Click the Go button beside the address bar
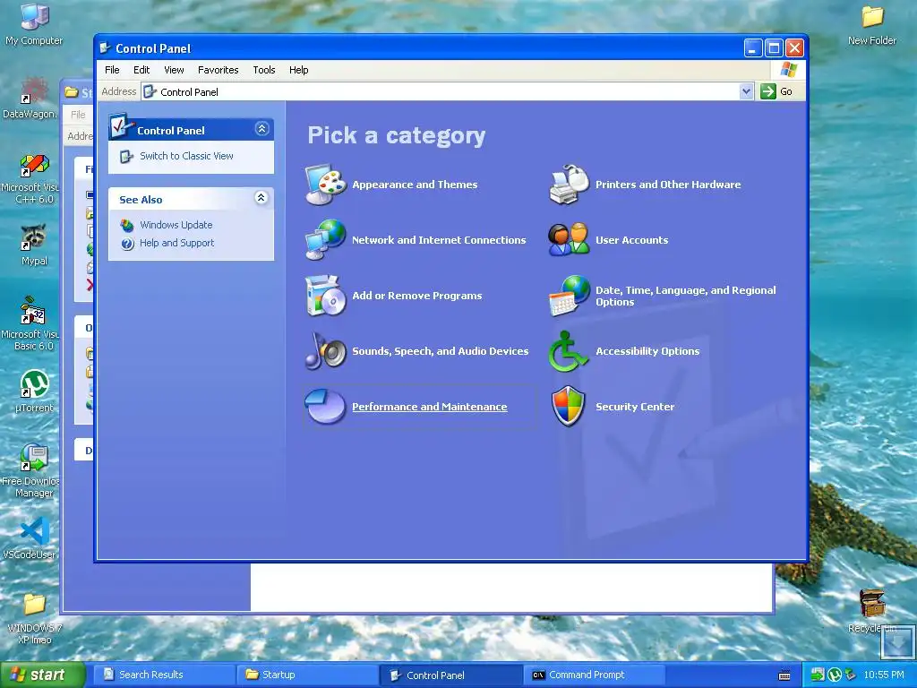Screen dimensions: 917x688 [776, 91]
